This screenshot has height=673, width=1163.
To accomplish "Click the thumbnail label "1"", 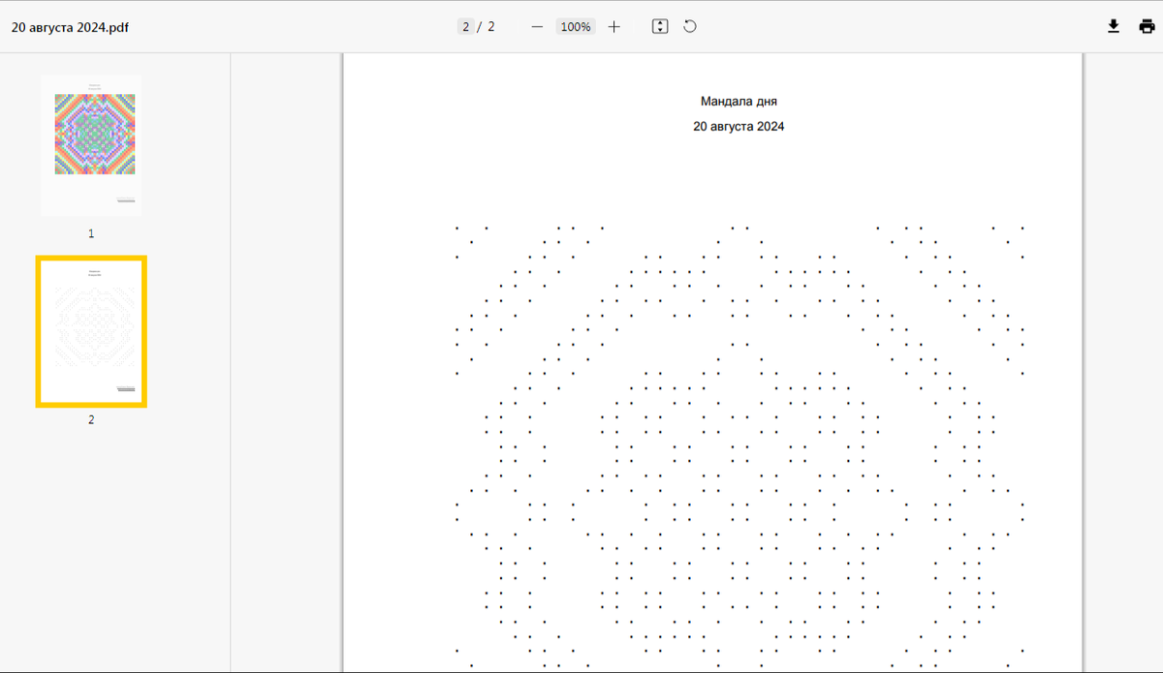I will 91,234.
